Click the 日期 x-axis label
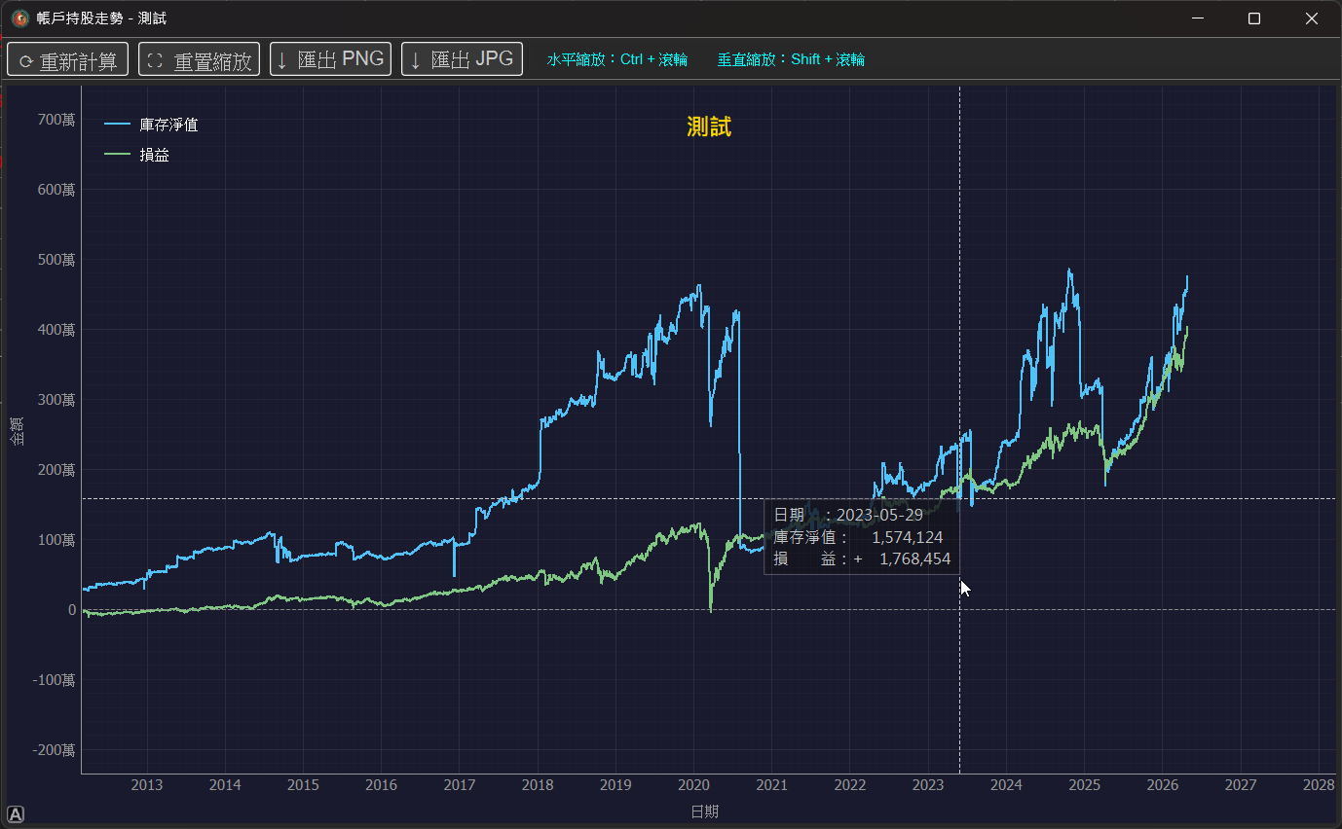 [705, 811]
